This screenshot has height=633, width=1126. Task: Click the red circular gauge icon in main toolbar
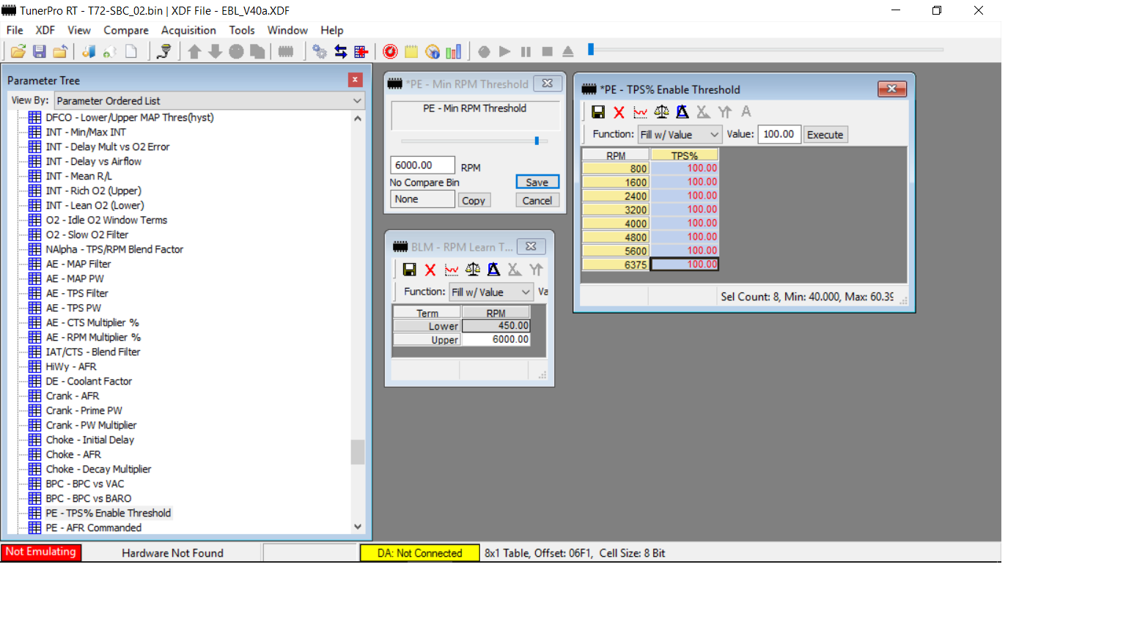click(390, 51)
